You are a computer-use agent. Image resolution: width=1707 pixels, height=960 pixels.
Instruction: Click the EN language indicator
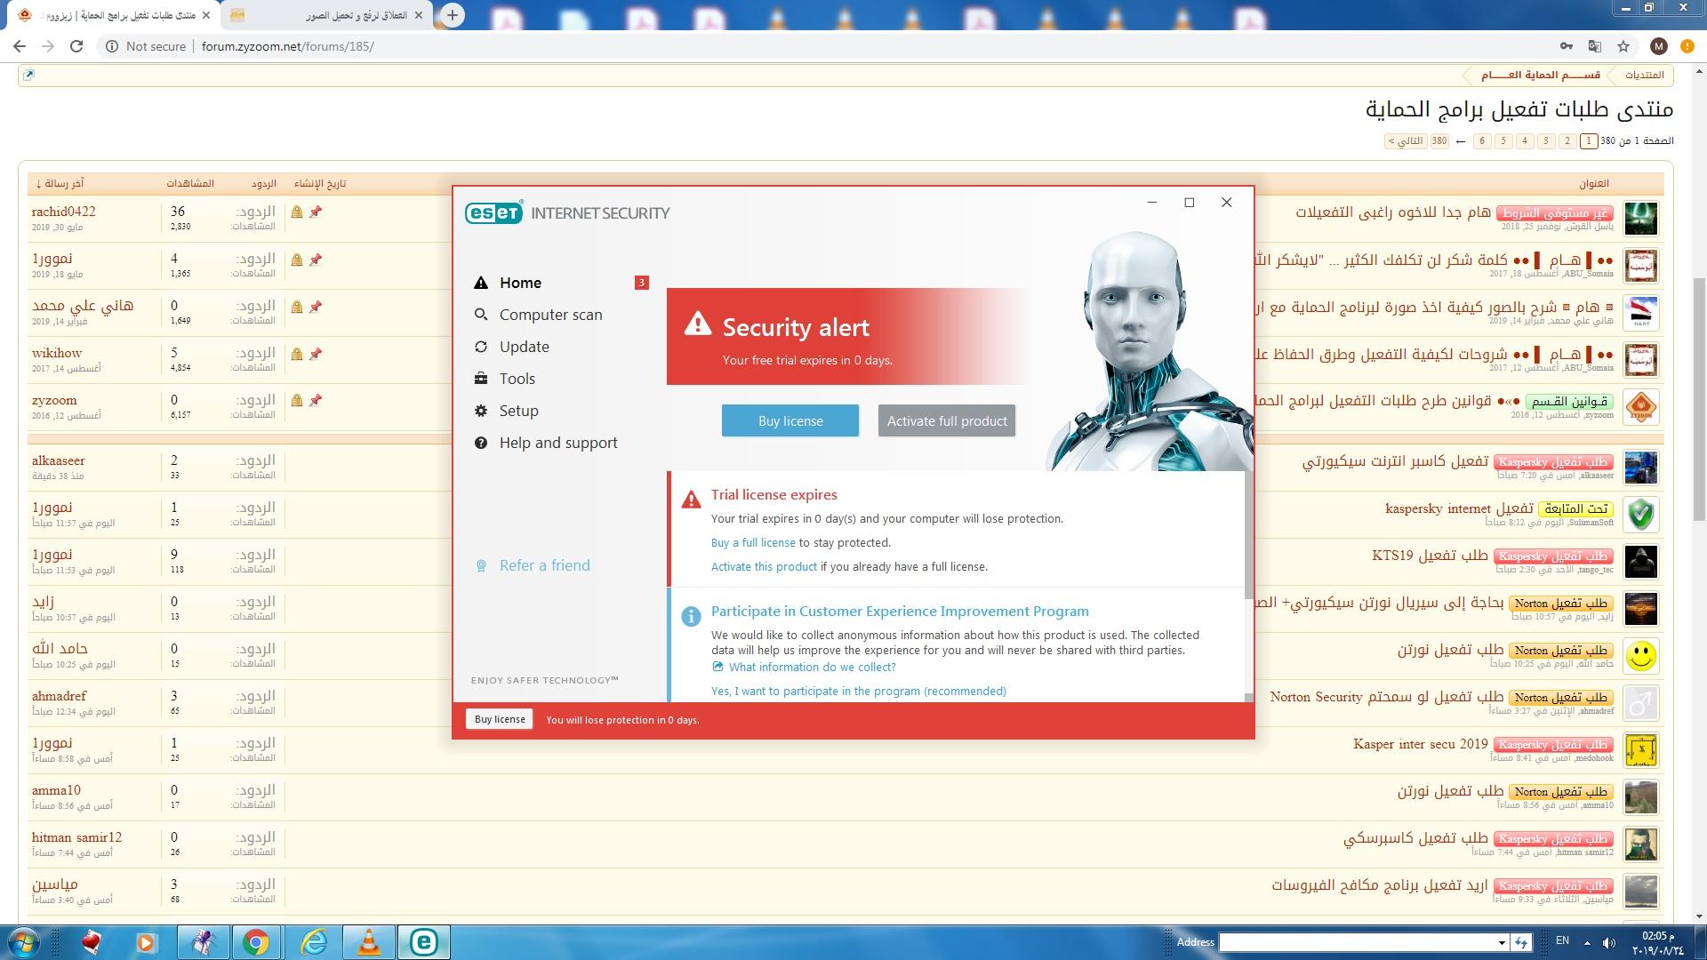1562,940
